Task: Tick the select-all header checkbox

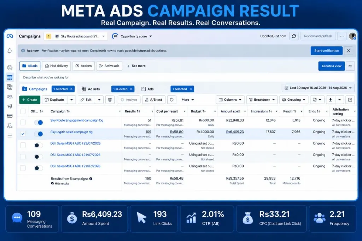Action: click(x=23, y=111)
